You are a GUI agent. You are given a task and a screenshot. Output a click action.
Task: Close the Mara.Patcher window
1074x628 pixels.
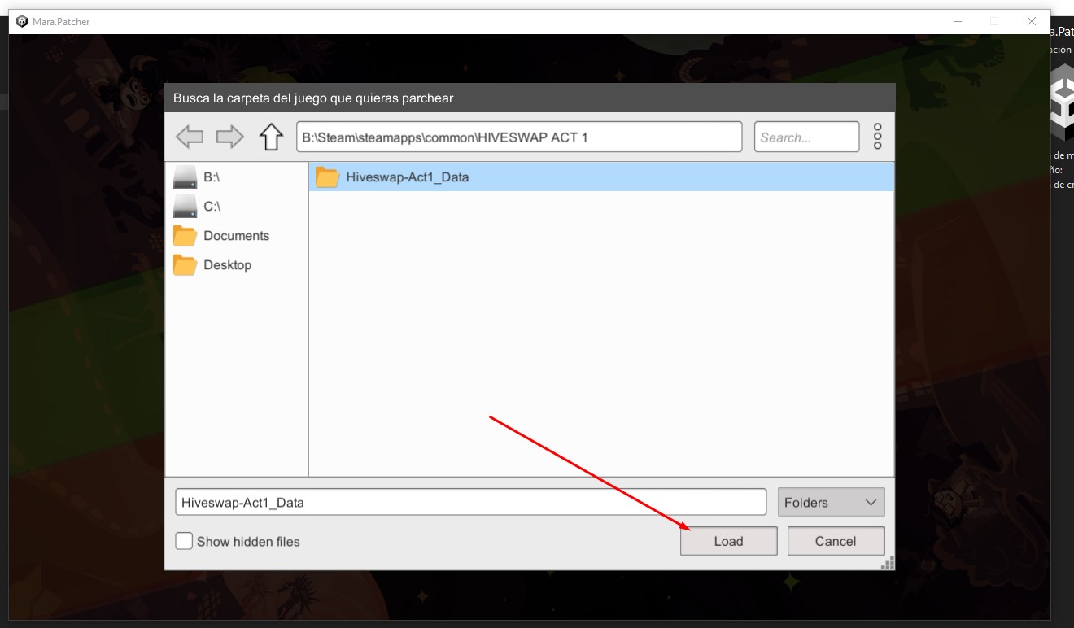[x=1032, y=21]
